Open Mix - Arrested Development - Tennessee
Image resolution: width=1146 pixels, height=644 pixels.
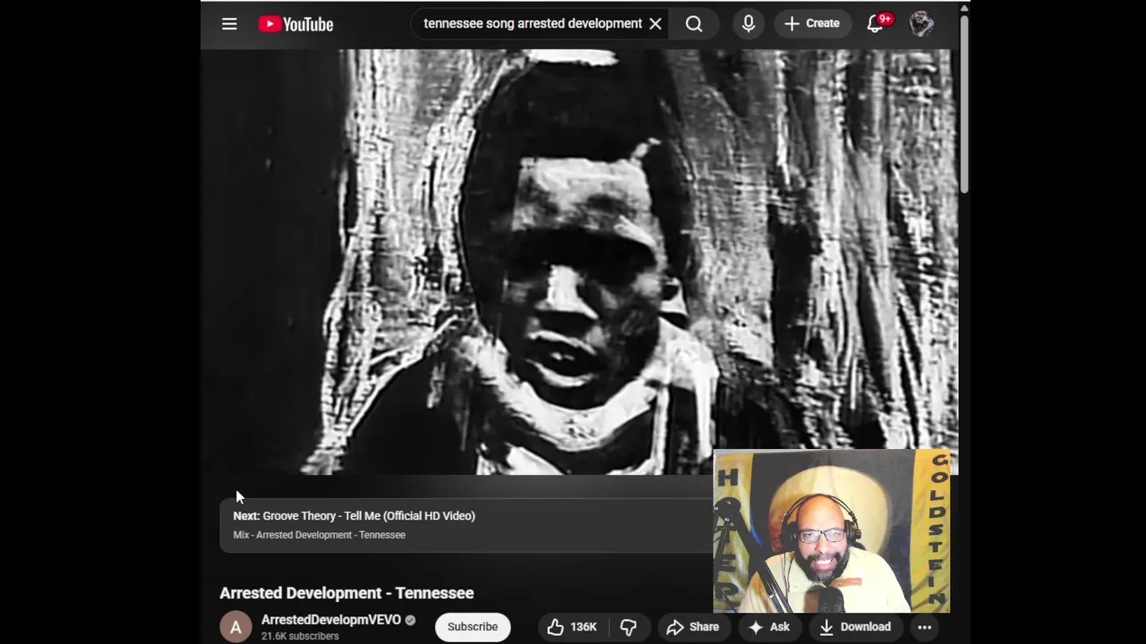pyautogui.click(x=319, y=535)
